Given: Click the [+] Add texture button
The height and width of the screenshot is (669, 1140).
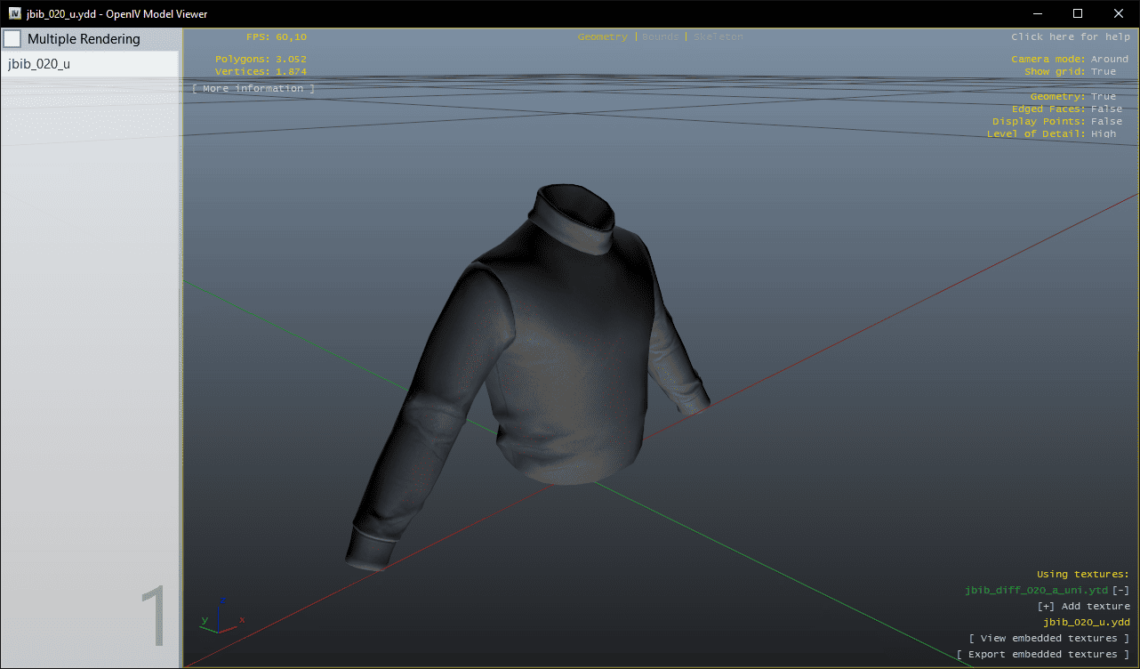Looking at the screenshot, I should 1083,607.
